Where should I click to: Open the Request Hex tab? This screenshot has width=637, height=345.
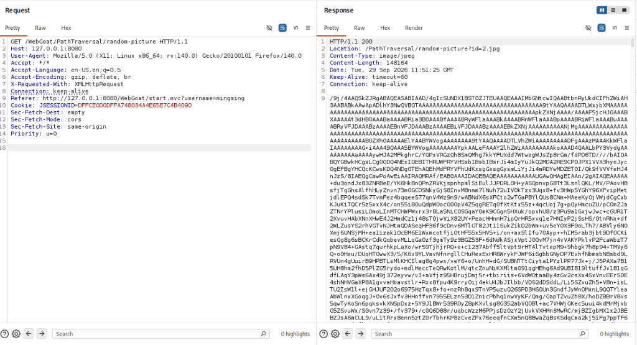point(66,28)
